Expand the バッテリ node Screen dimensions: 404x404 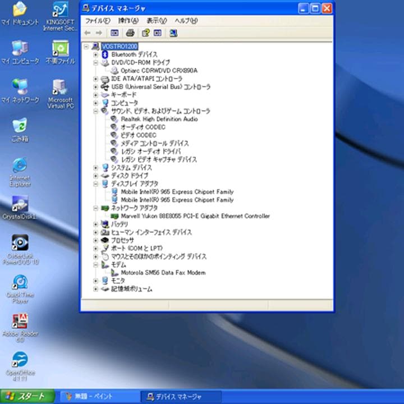pos(95,224)
